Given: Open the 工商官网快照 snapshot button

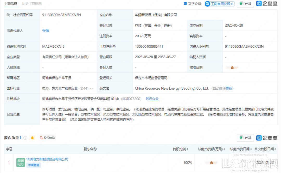Looking at the screenshot, I should point(220,4).
